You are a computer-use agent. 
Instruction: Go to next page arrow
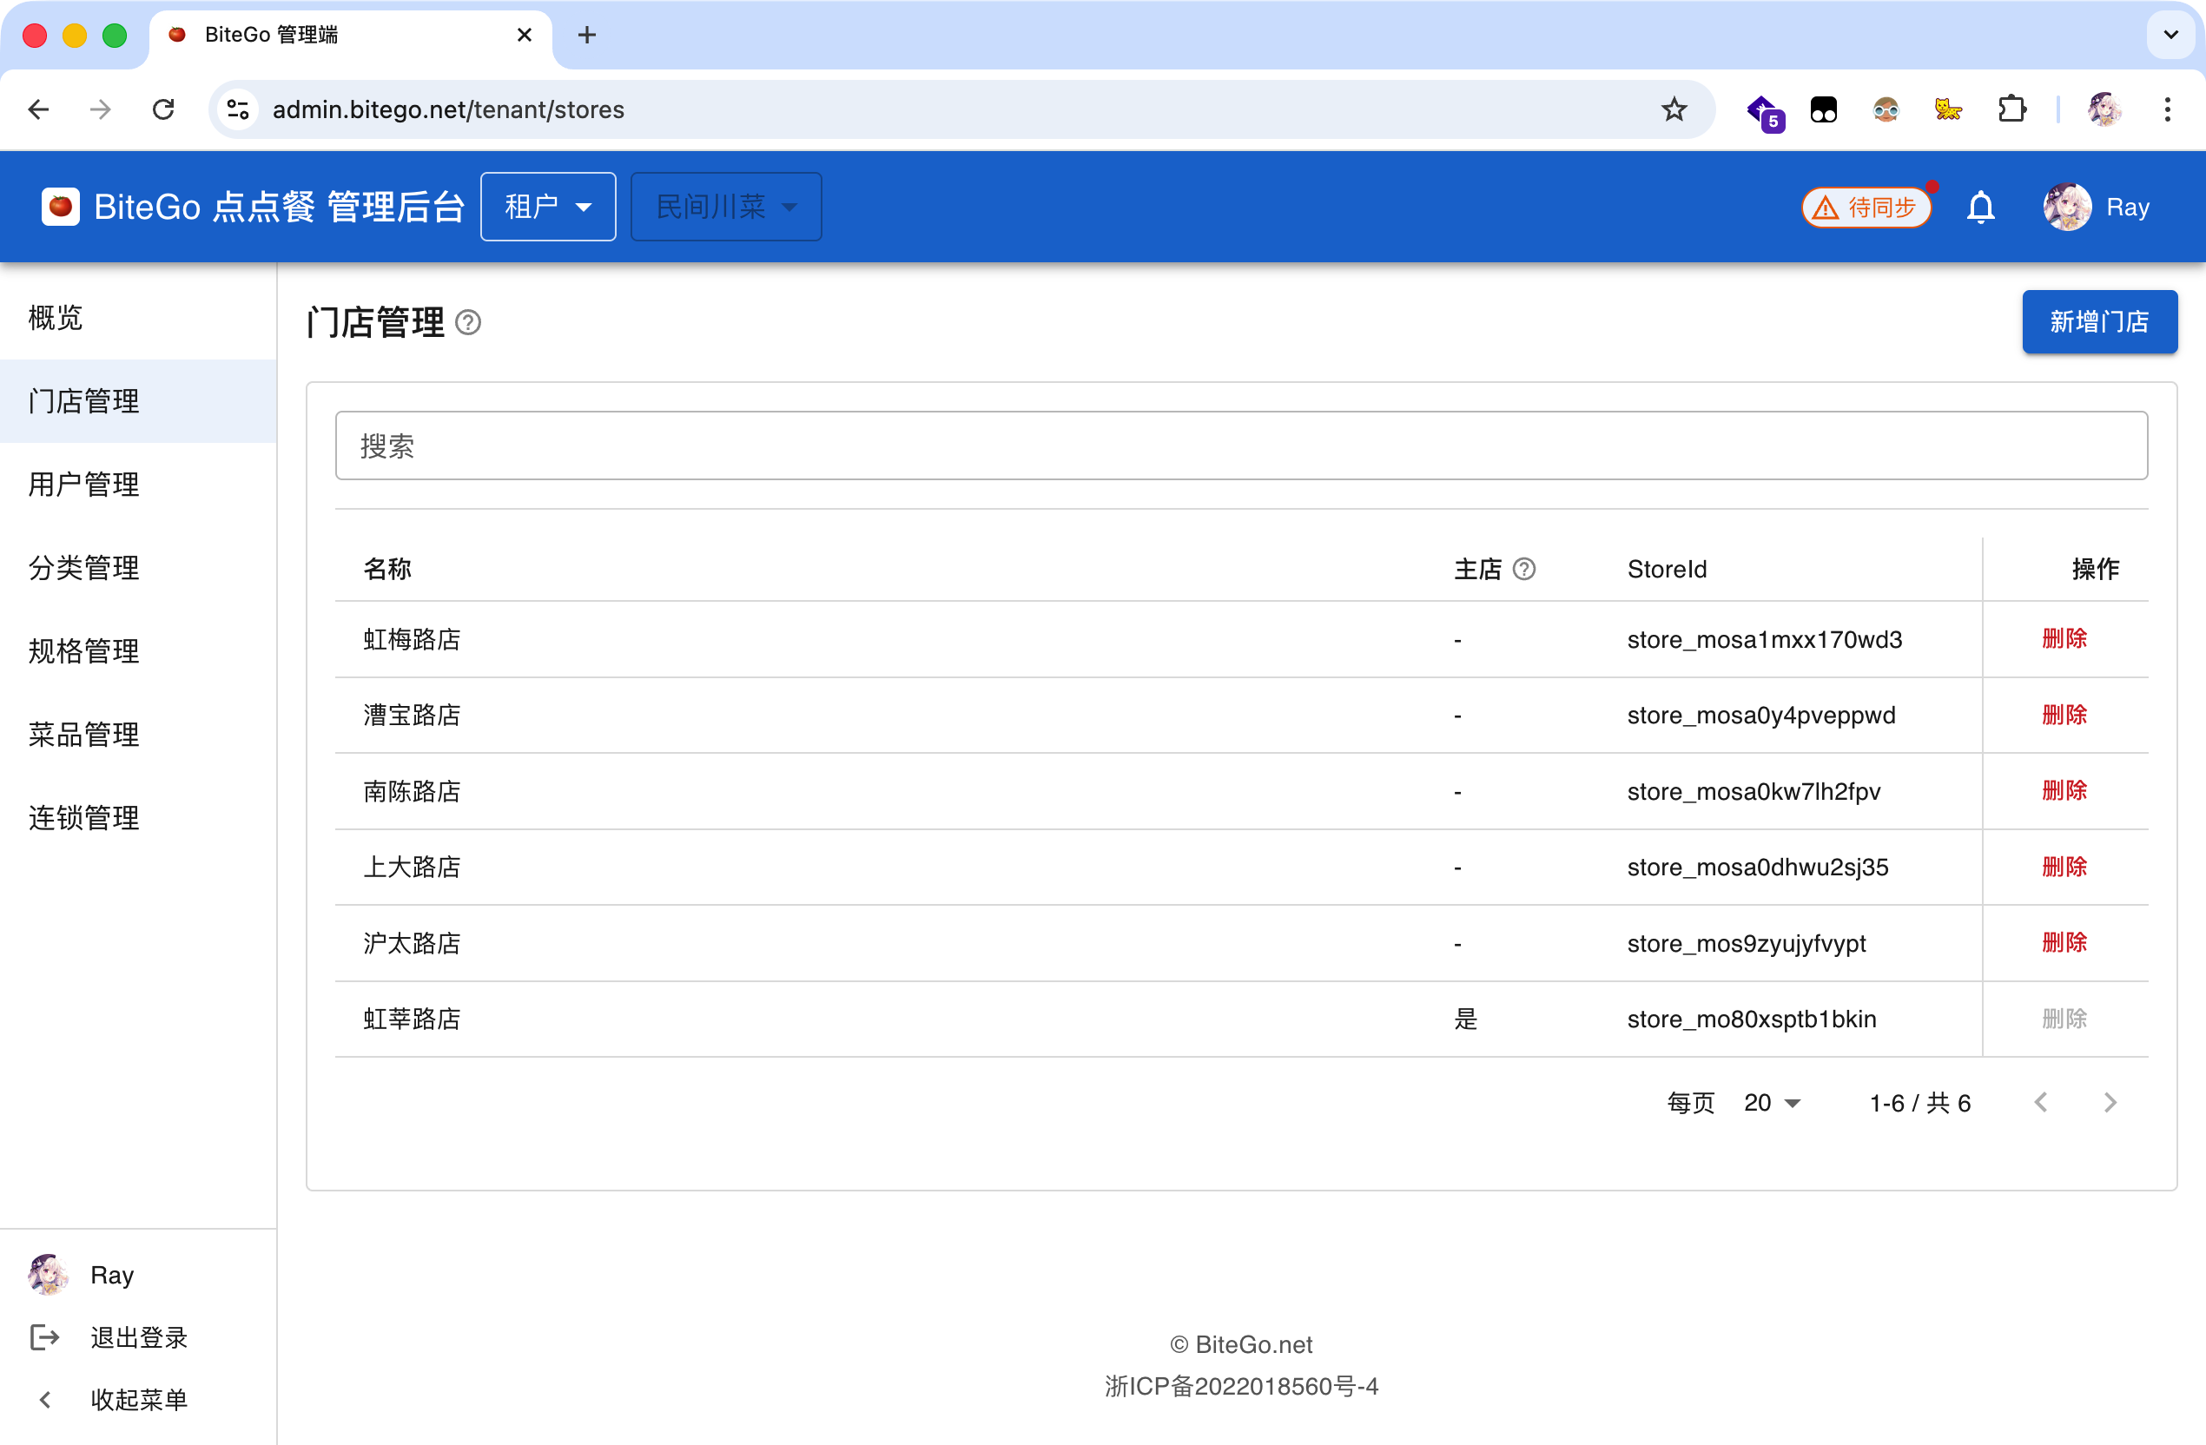[2110, 1102]
